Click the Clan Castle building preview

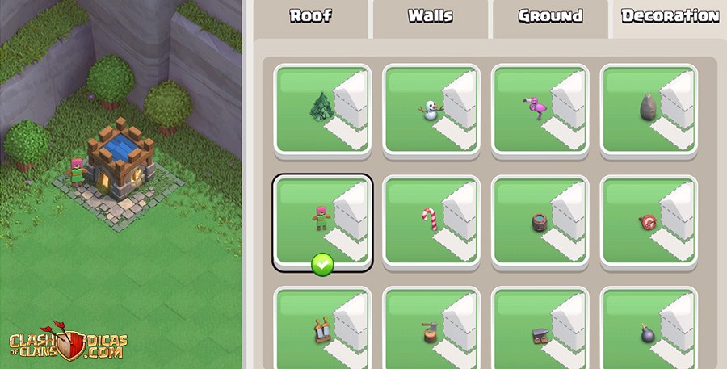[x=120, y=159]
